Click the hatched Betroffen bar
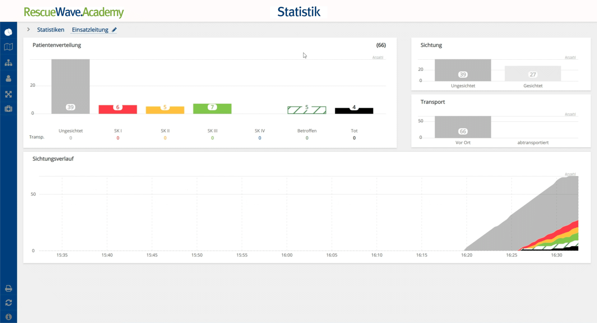Viewport: 597px width, 323px height. (x=307, y=110)
